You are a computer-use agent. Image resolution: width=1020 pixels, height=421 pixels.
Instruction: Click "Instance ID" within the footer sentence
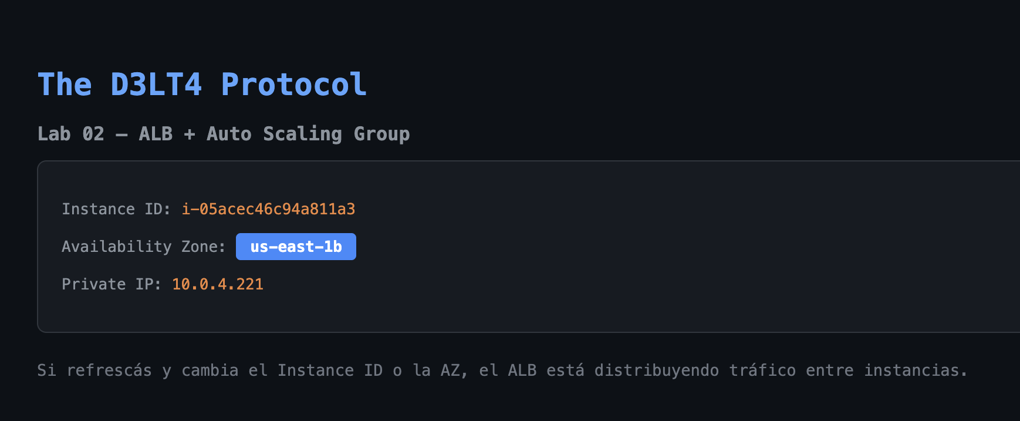330,371
